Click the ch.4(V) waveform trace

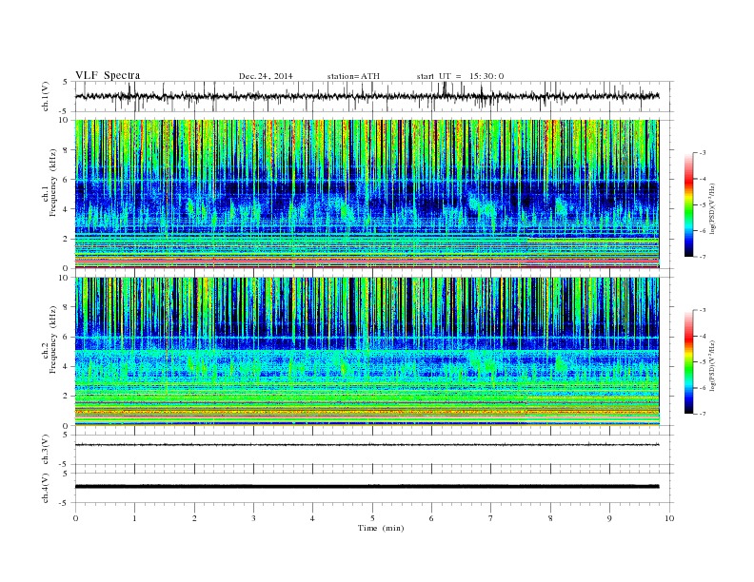(x=367, y=487)
